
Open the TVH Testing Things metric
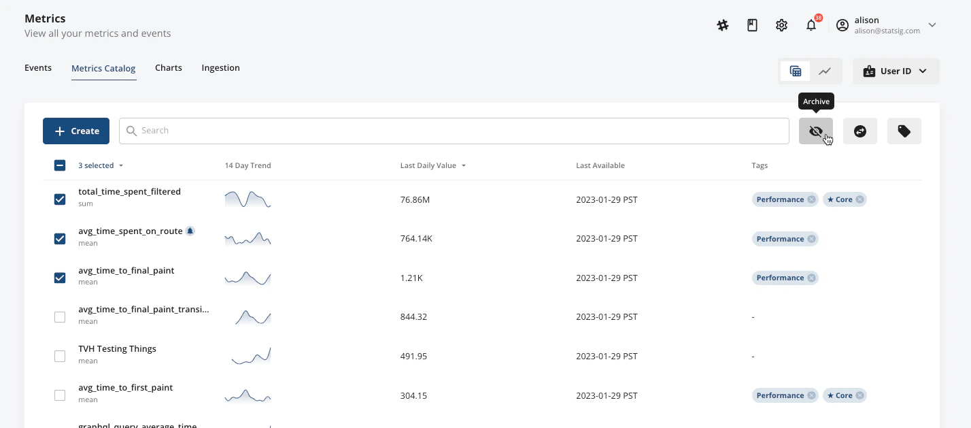(x=117, y=348)
